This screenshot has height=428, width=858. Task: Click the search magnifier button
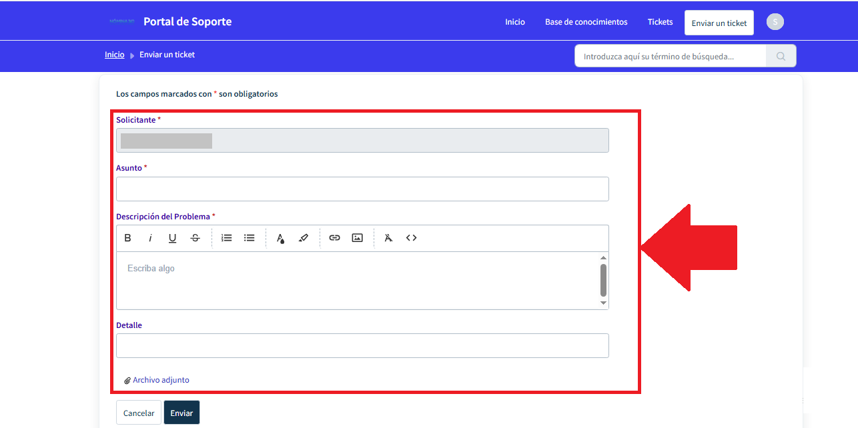coord(781,57)
